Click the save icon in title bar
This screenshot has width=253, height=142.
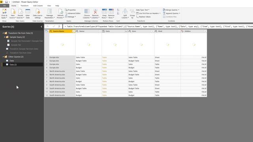pos(6,2)
